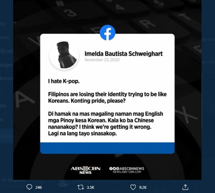
Task: Open the circular profile photo thumbnail
Action: [x=64, y=55]
